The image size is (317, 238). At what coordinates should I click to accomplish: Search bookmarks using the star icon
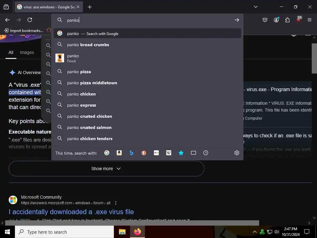point(181,153)
